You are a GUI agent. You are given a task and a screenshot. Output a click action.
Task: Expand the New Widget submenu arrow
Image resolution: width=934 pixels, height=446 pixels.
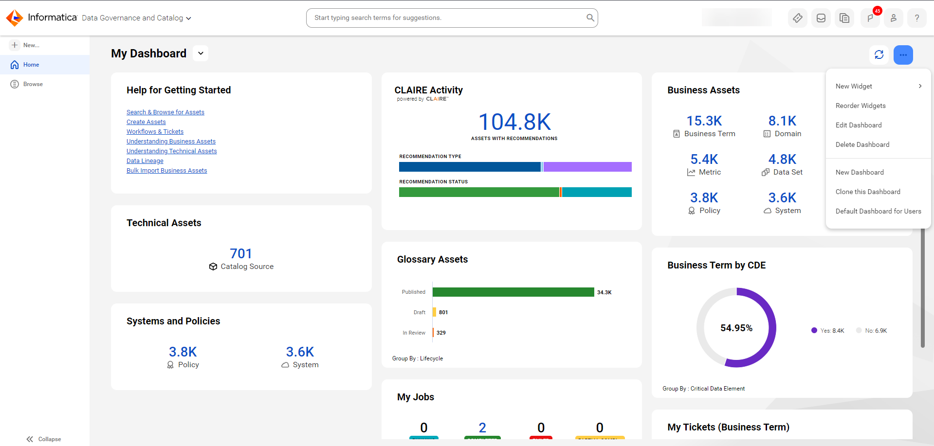tap(920, 86)
